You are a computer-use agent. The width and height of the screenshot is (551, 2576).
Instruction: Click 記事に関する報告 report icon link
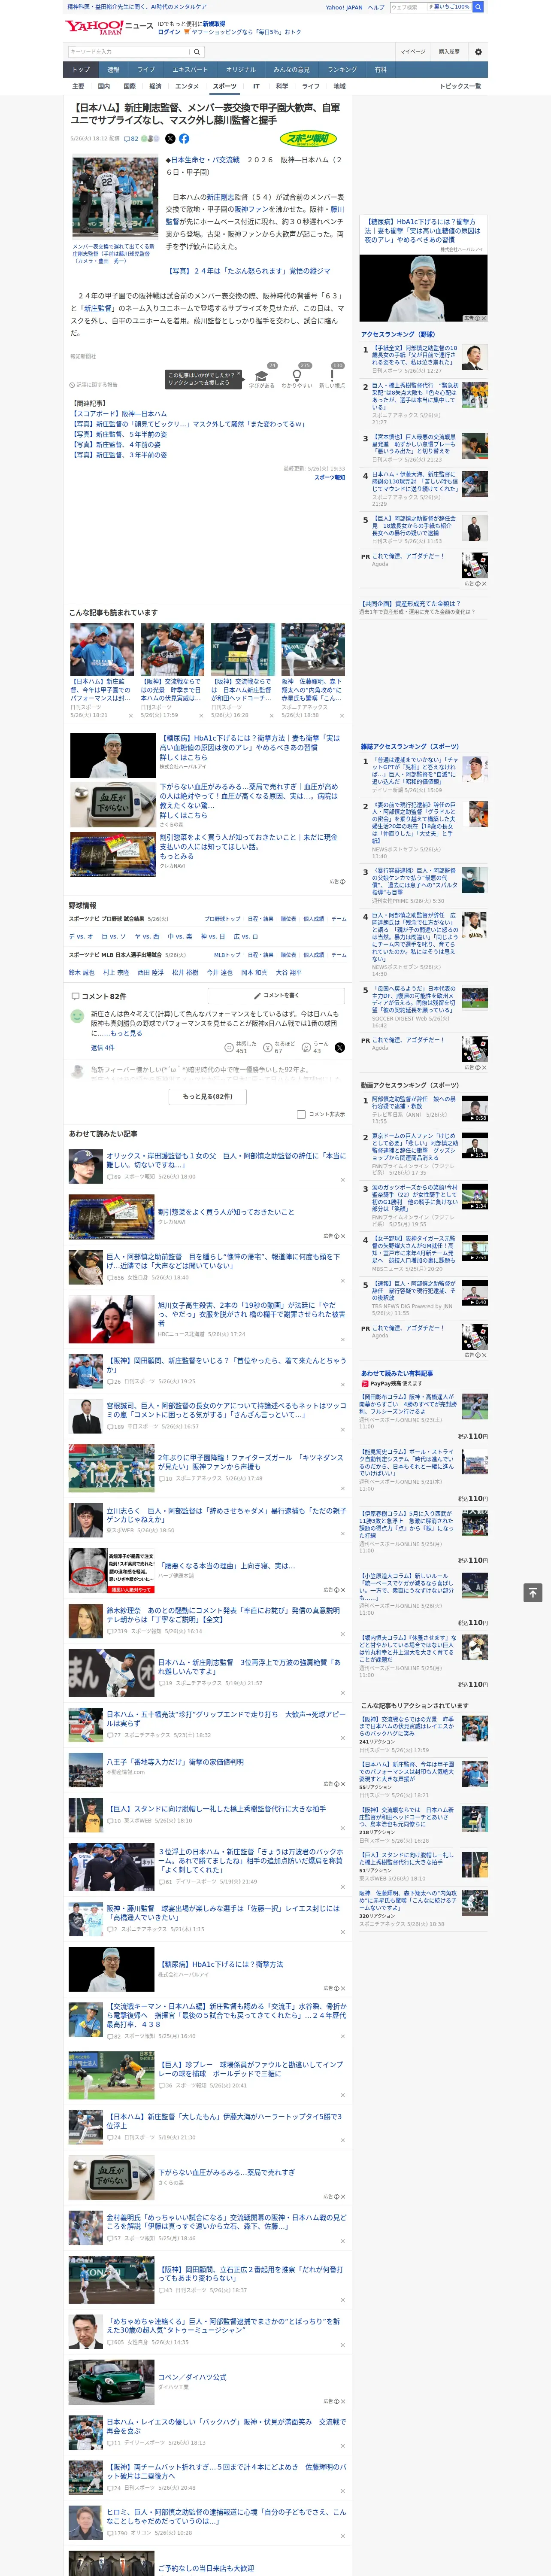[x=93, y=385]
